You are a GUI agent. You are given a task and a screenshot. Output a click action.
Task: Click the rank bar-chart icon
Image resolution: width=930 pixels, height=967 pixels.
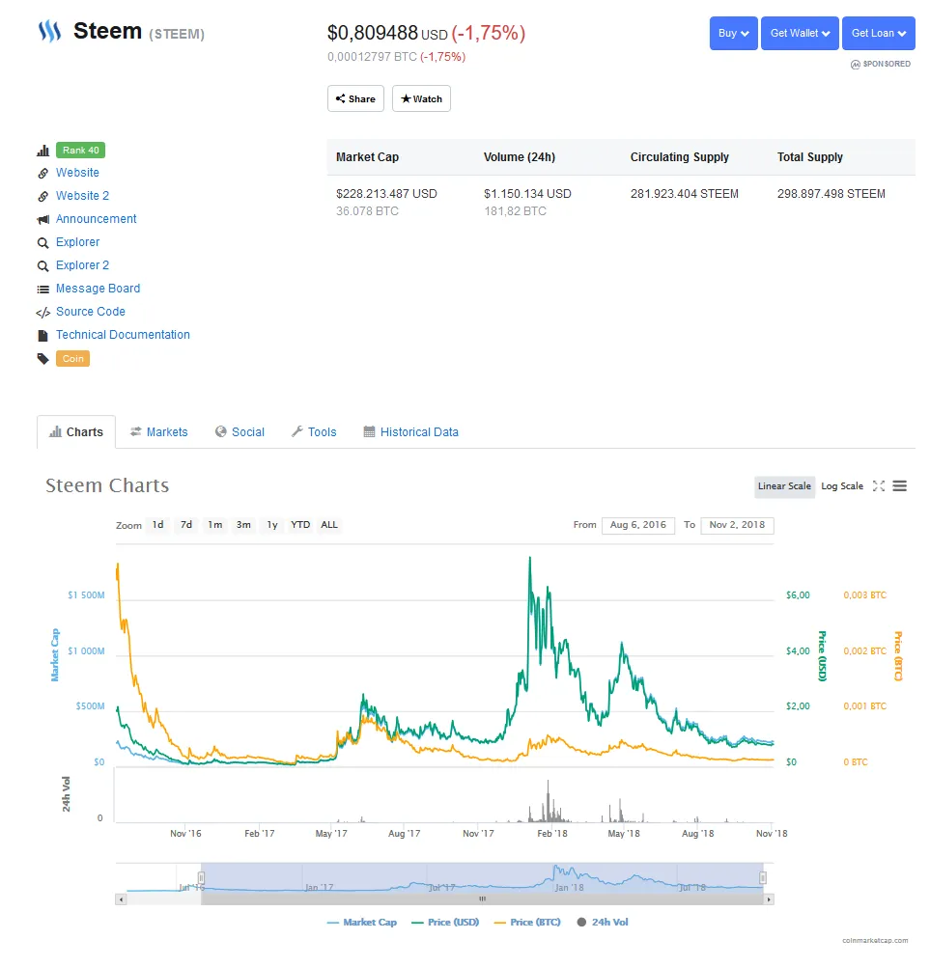42,151
